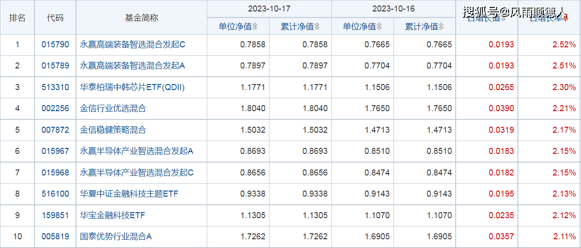Sort by 2023-10-16 单位净值 arrow icon
This screenshot has width=581, height=248.
coord(379,27)
